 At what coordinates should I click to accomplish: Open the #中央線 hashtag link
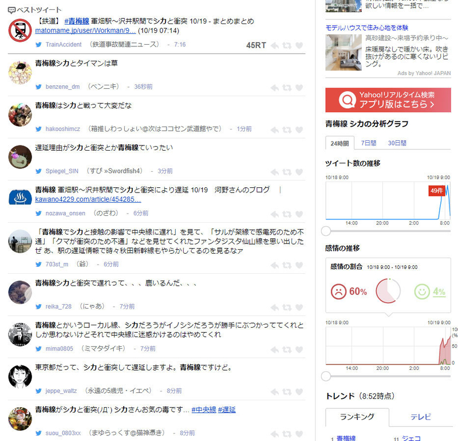[x=204, y=409]
